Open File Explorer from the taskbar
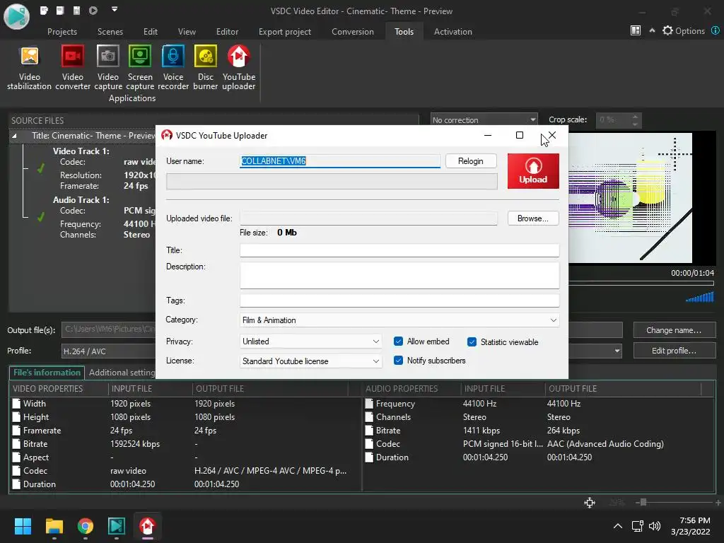The height and width of the screenshot is (543, 724). point(54,526)
